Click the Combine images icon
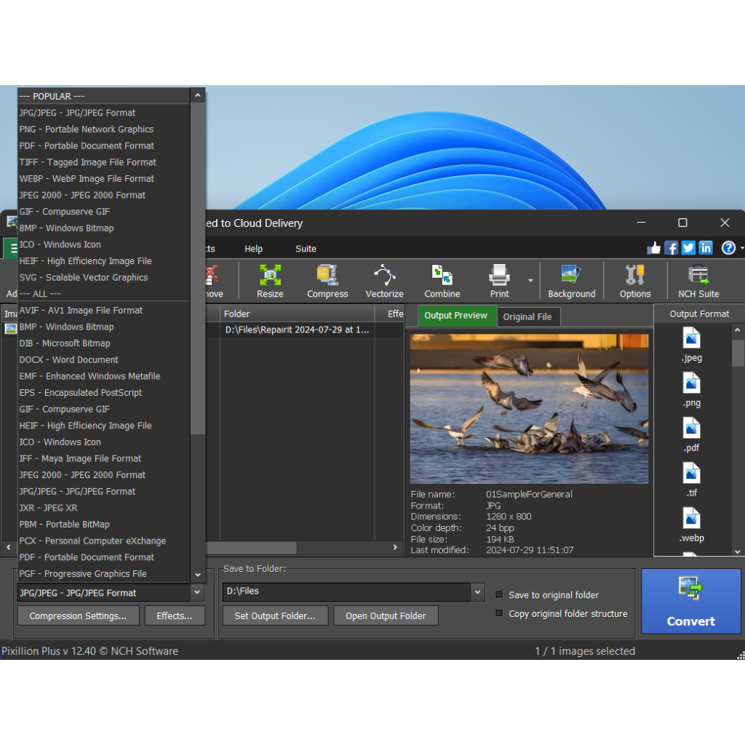This screenshot has height=745, width=745. click(x=442, y=281)
